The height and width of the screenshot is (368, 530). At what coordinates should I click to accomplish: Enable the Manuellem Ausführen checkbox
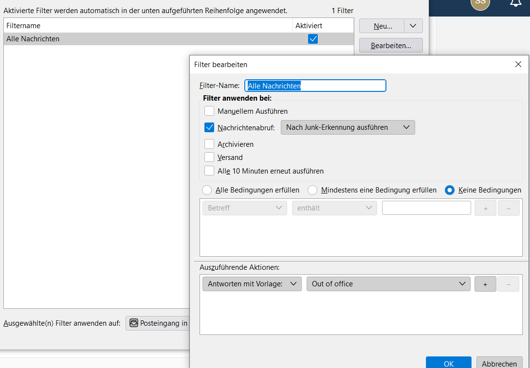point(209,111)
